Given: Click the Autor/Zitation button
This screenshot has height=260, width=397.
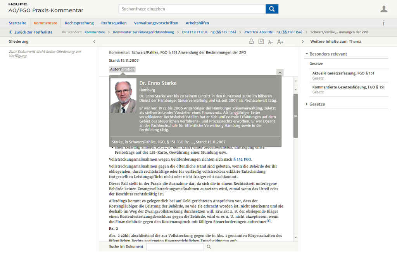Looking at the screenshot, I should [122, 69].
